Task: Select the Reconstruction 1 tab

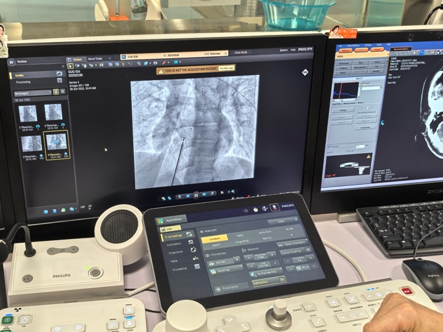Action: tap(401, 49)
